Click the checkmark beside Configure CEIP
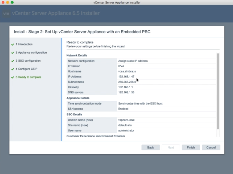This screenshot has height=174, width=233. pos(13,69)
